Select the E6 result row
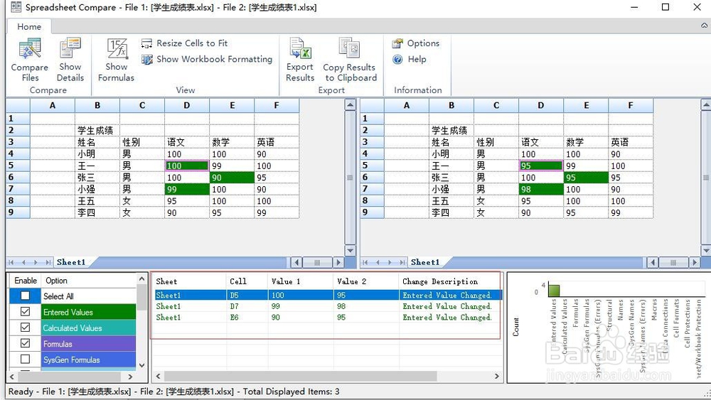This screenshot has height=400, width=711. [x=328, y=318]
